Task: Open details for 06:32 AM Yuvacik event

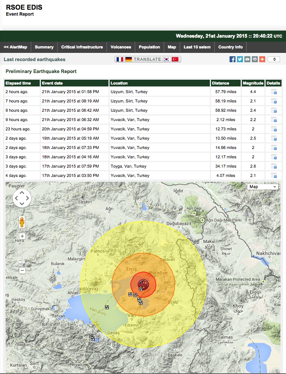Action: 274,120
